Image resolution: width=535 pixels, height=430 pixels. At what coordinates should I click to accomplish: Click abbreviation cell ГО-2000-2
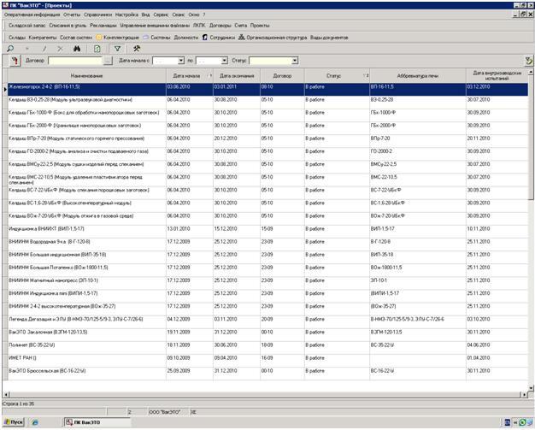tap(418, 154)
